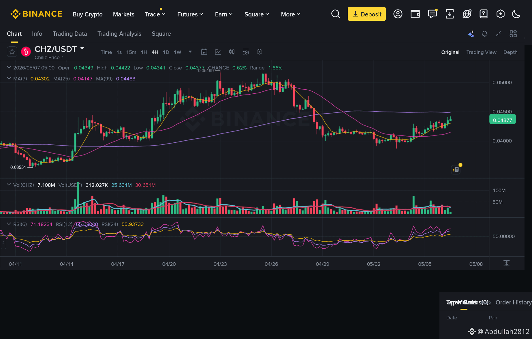The width and height of the screenshot is (532, 339).
Task: Click the price alert bell icon
Action: point(485,34)
